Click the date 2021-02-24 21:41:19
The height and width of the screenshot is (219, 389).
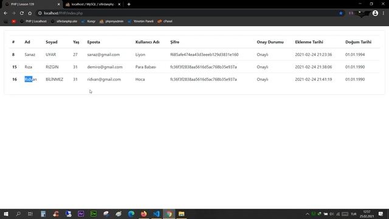314,80
